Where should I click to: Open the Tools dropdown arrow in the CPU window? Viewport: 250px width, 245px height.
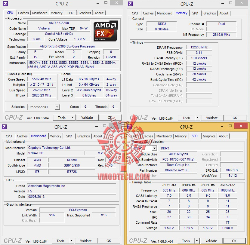73,118
